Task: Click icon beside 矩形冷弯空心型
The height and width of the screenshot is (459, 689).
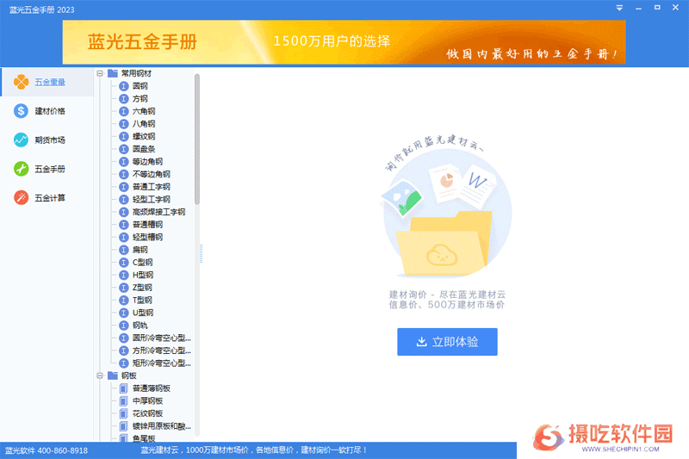Action: (x=124, y=363)
